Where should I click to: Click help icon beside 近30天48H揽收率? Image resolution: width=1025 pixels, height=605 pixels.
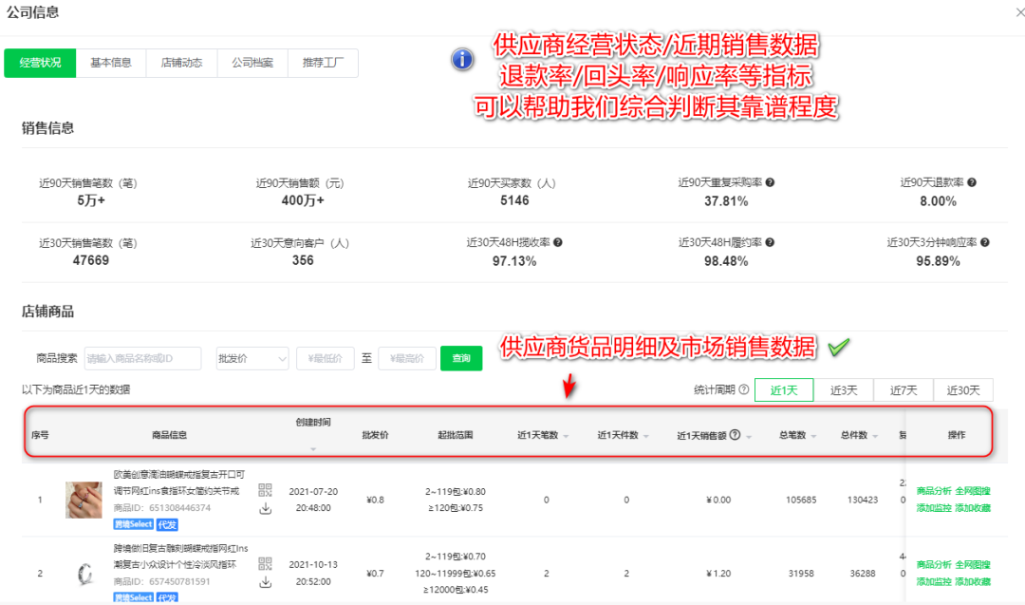coord(557,242)
